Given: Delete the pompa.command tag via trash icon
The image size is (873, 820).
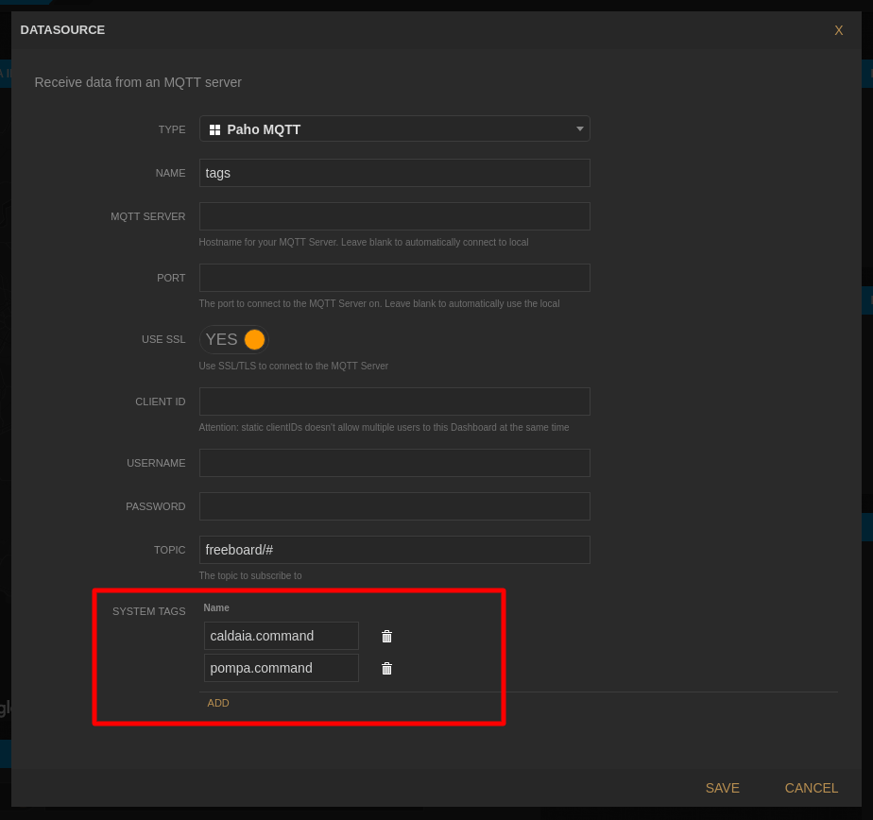Looking at the screenshot, I should point(386,668).
